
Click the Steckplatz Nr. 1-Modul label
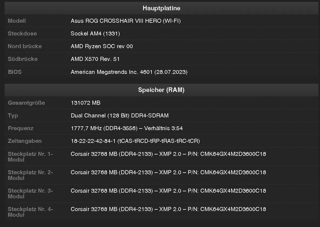(x=30, y=157)
